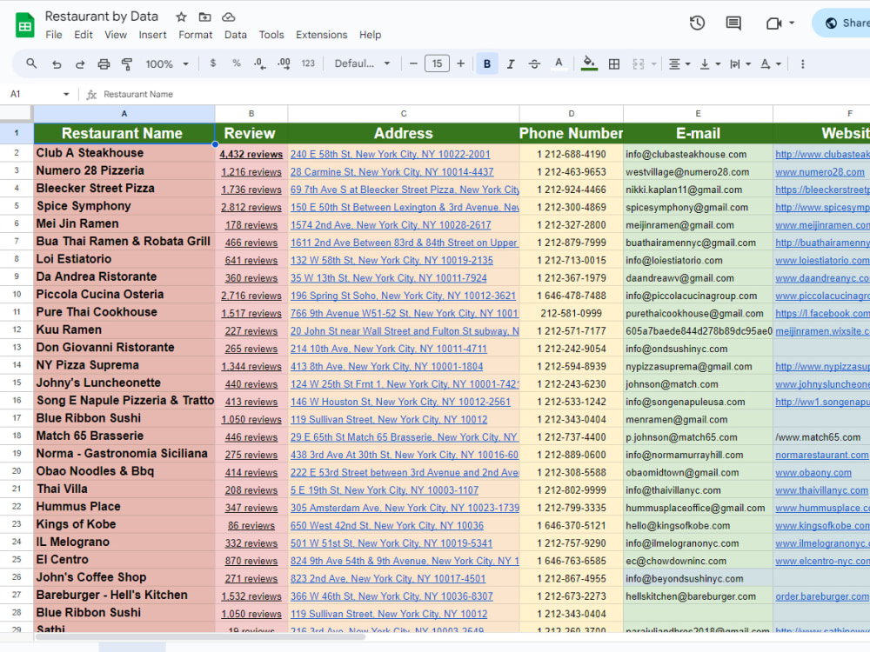This screenshot has height=652, width=870.
Task: Undo the last action
Action: tap(56, 64)
